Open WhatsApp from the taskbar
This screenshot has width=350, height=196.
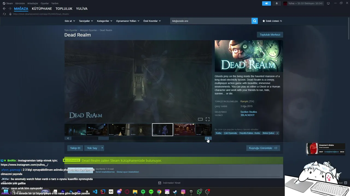pyautogui.click(x=199, y=192)
